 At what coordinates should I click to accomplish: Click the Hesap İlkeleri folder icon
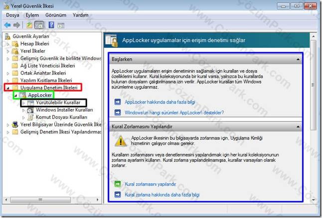point(15,44)
